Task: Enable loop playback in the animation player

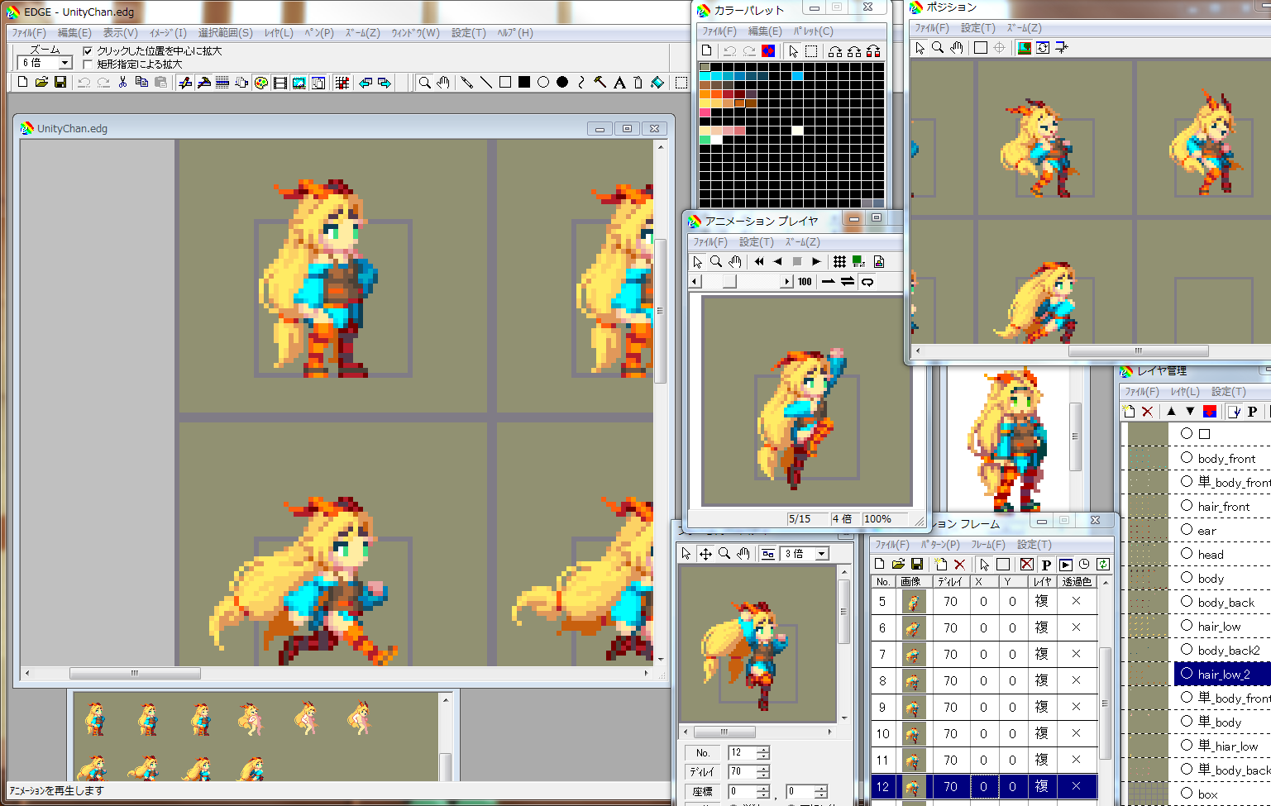Action: pyautogui.click(x=868, y=281)
